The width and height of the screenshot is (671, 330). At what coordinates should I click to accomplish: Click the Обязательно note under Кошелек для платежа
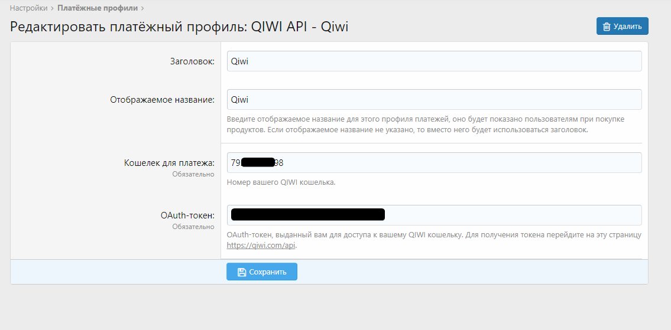(193, 174)
